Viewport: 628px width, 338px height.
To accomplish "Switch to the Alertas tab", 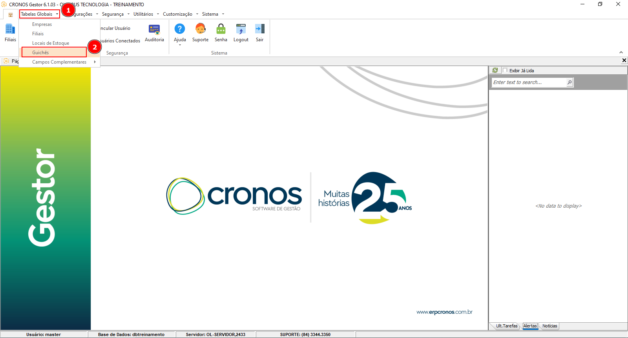I will point(530,326).
